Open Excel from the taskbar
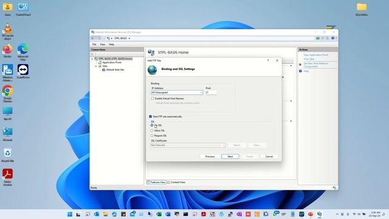The image size is (389, 219). [159, 214]
